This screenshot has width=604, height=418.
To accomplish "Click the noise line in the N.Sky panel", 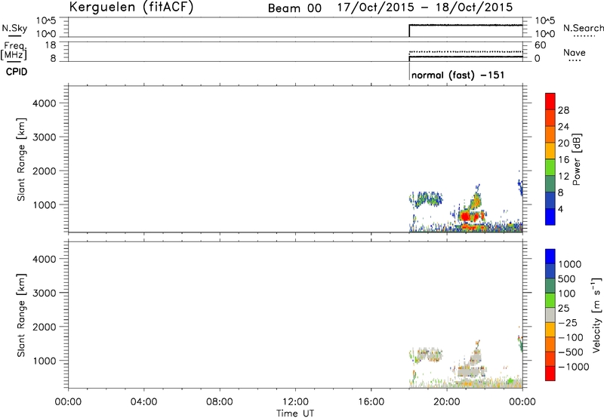I will [x=465, y=25].
